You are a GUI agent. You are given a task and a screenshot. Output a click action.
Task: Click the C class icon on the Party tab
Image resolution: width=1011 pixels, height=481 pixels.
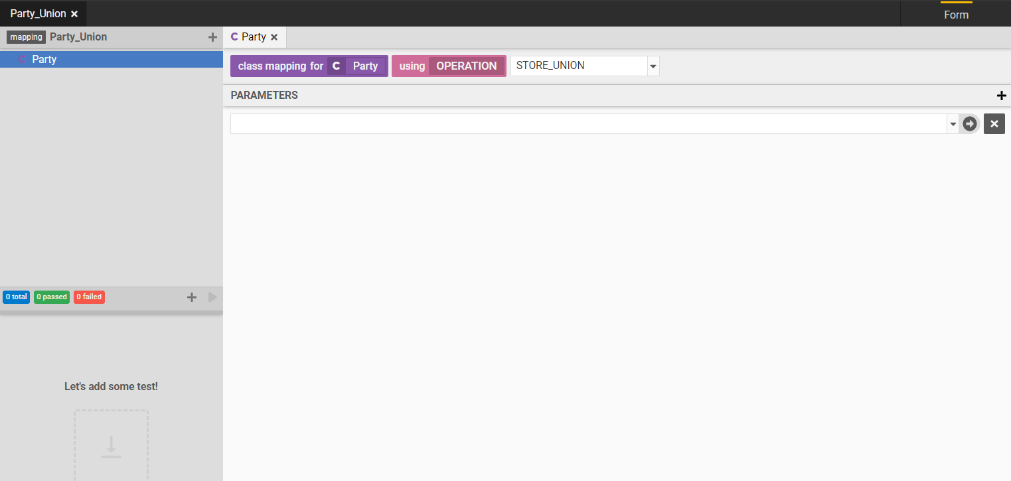pos(236,37)
